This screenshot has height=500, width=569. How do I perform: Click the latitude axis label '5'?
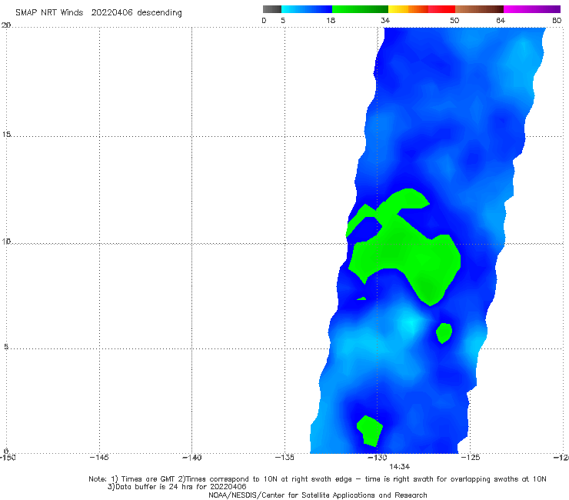coord(6,347)
